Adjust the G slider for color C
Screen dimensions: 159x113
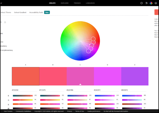pos(77,100)
